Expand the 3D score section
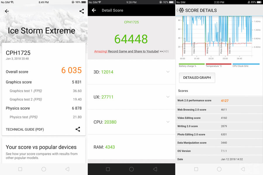Viewport: 263px width, 175px height. [168, 72]
